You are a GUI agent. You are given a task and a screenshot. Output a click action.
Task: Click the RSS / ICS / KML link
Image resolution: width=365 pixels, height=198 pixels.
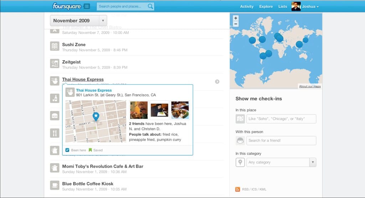[x=254, y=189]
